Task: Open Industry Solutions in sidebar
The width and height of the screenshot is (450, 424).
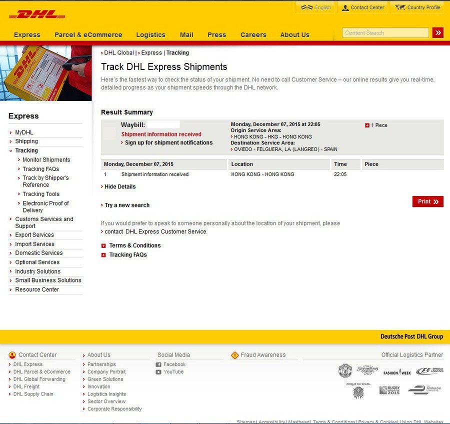Action: pyautogui.click(x=37, y=271)
